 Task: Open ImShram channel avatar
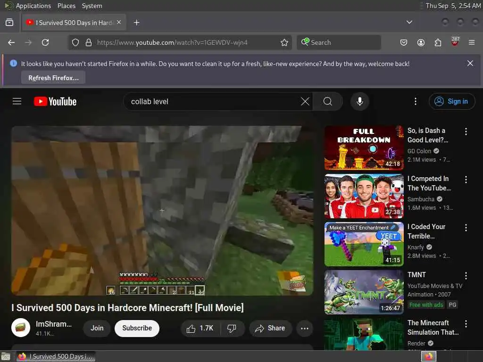[x=21, y=328]
